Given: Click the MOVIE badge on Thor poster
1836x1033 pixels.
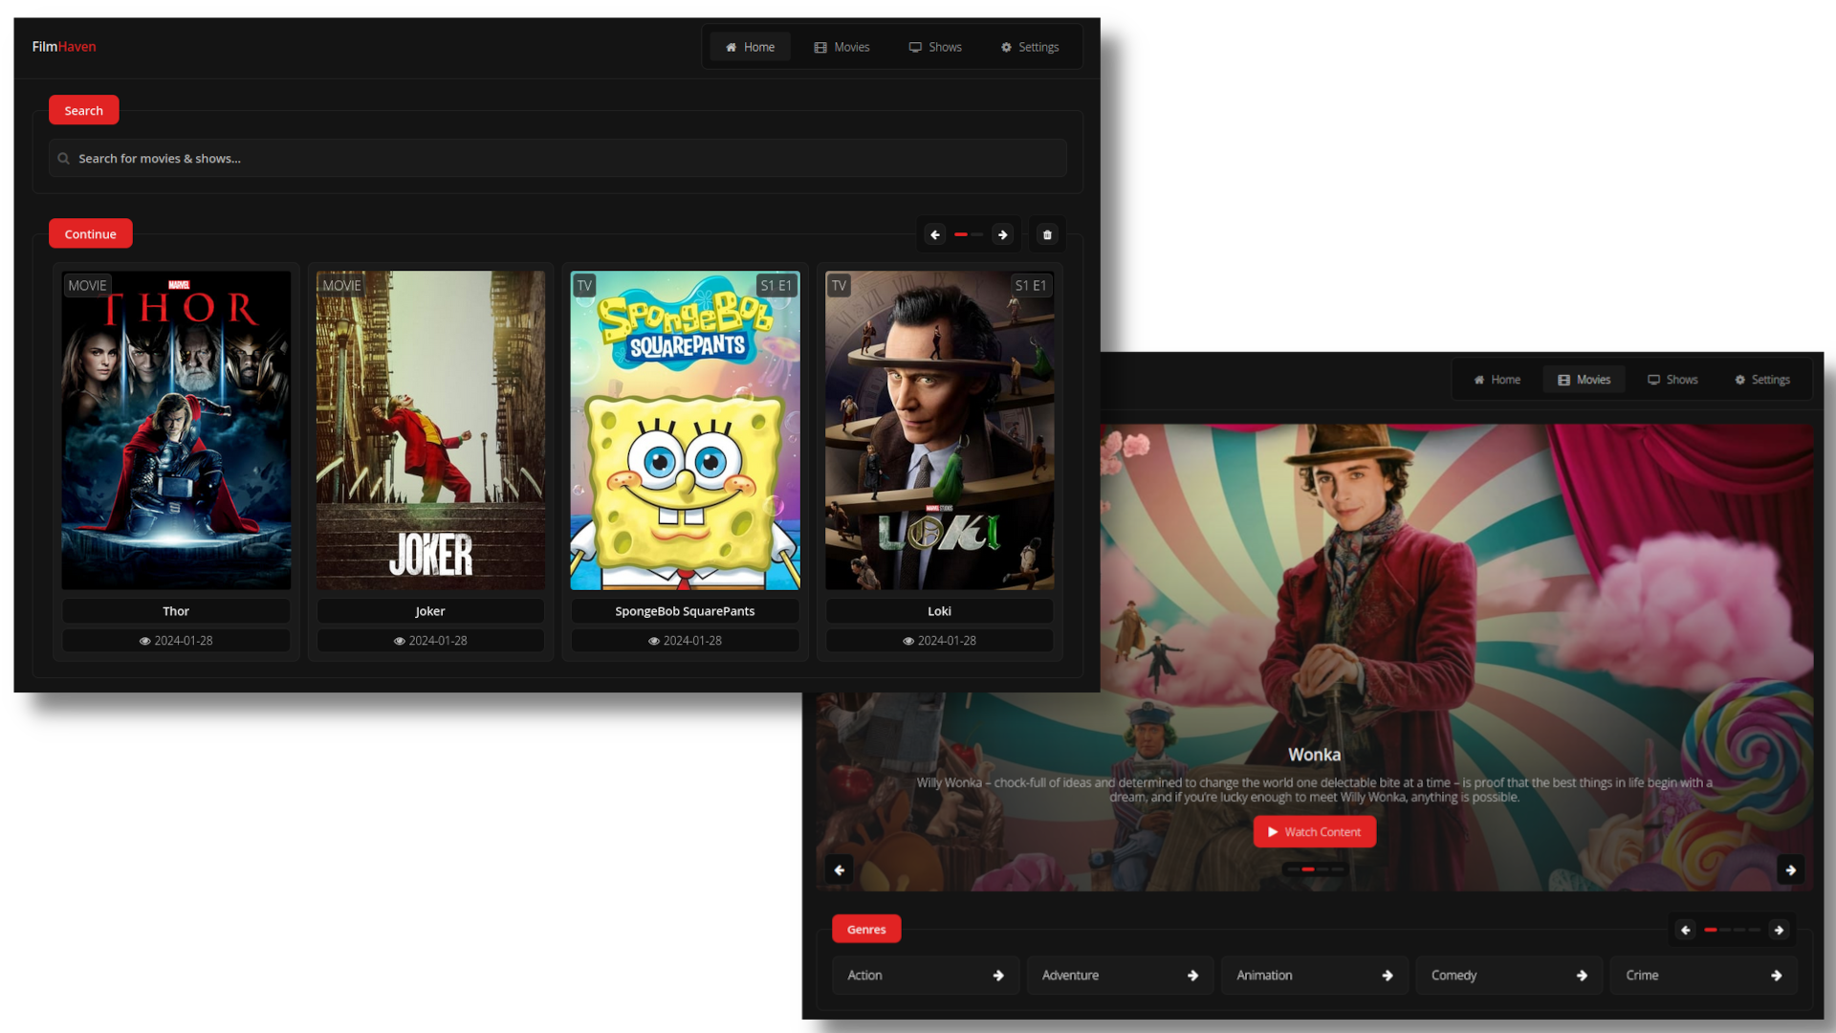Looking at the screenshot, I should (x=87, y=285).
